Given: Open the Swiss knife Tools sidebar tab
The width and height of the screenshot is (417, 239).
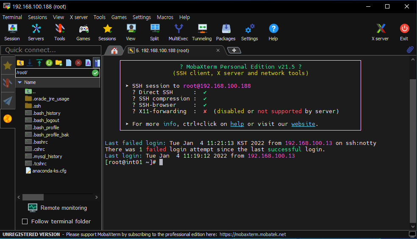Looking at the screenshot, I should (x=8, y=83).
